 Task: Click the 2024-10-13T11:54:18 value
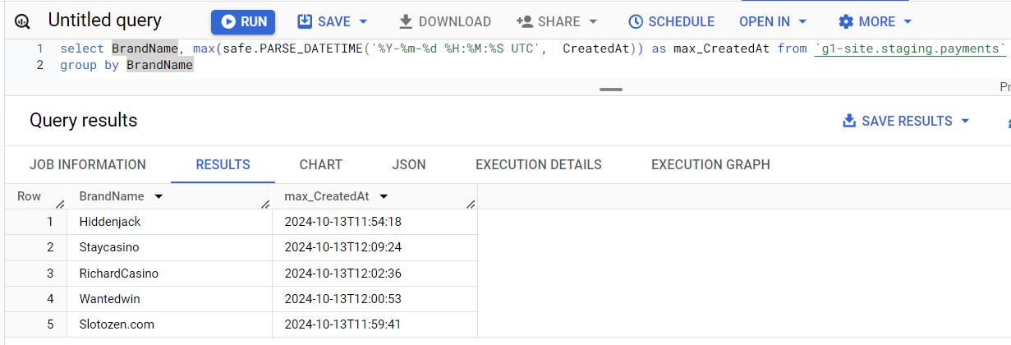coord(342,222)
